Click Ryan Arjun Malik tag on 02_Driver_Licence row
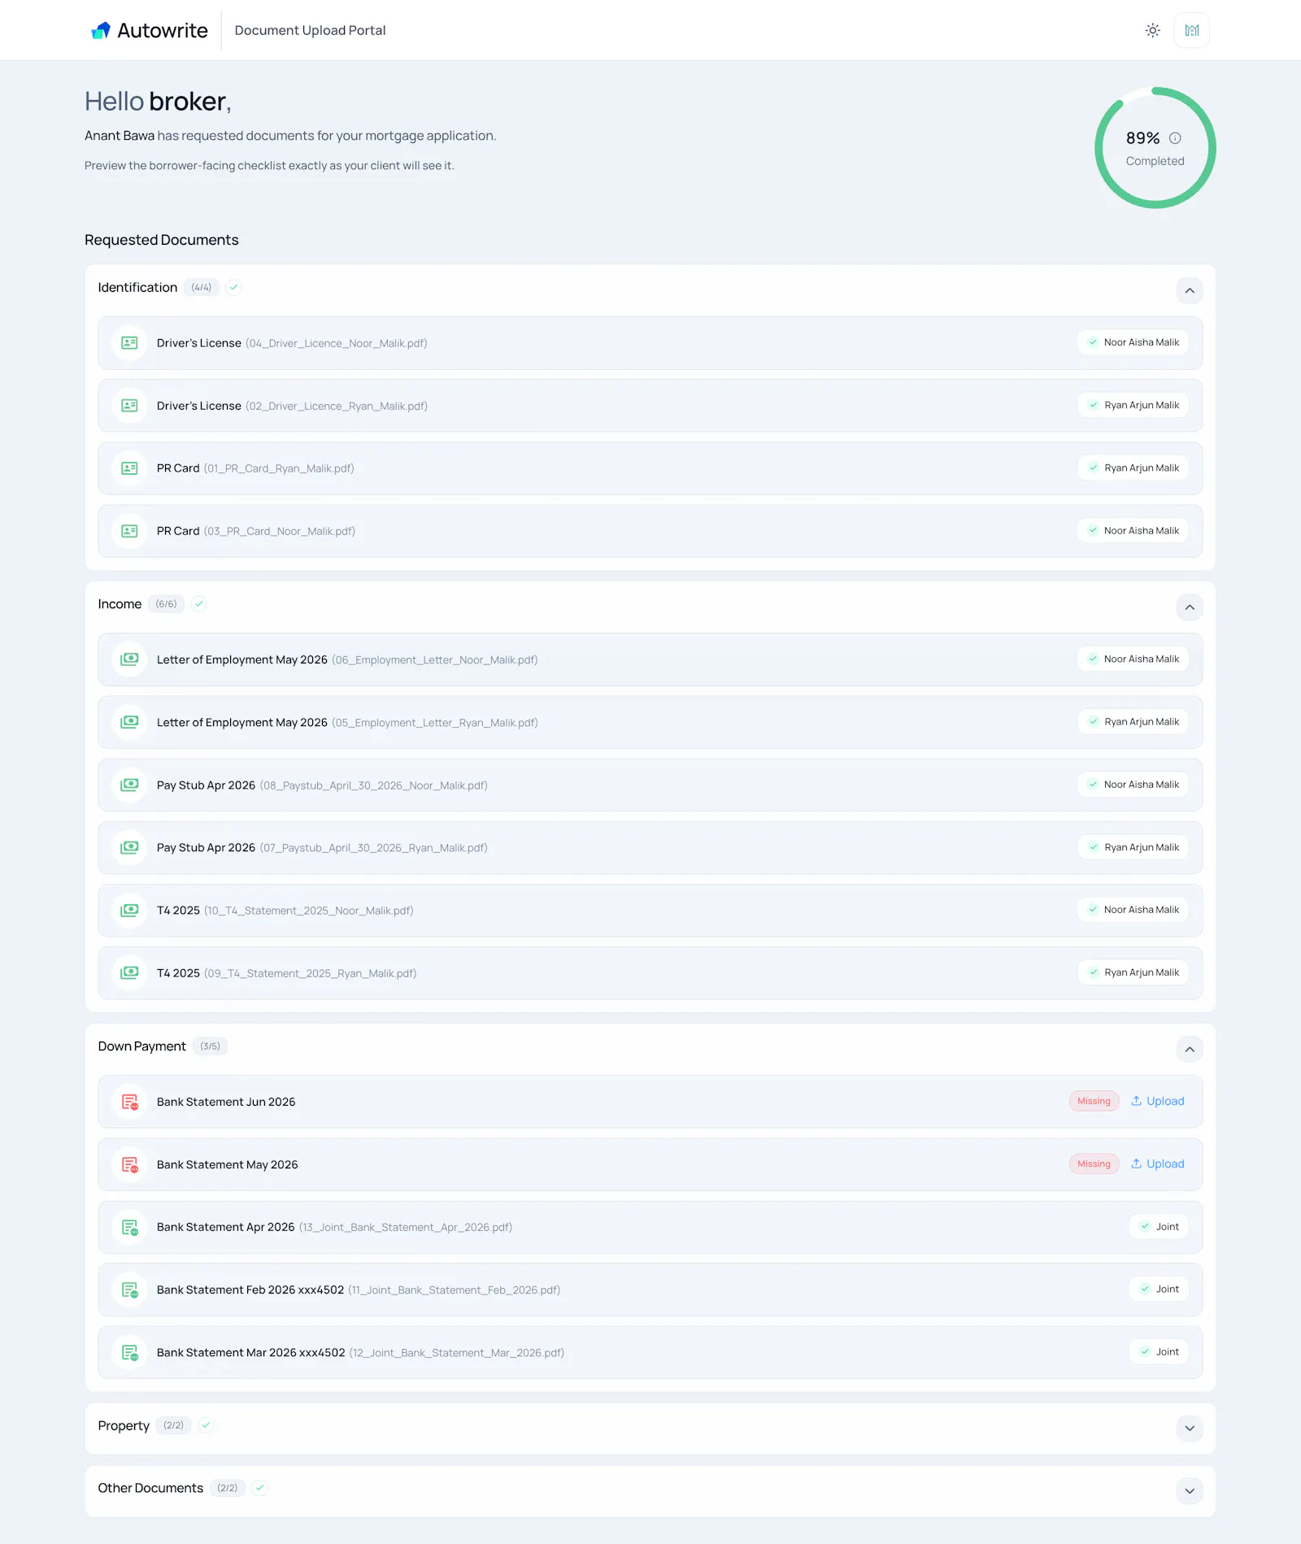Viewport: 1301px width, 1544px height. (x=1133, y=405)
